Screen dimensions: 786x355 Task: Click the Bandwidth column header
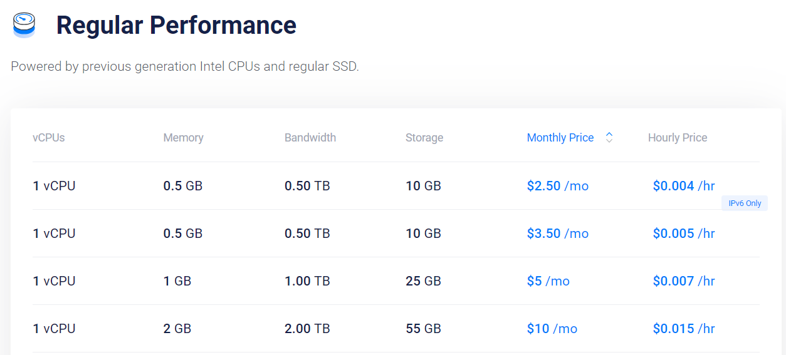coord(310,138)
